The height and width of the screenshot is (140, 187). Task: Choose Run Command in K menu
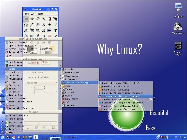click(33, 119)
